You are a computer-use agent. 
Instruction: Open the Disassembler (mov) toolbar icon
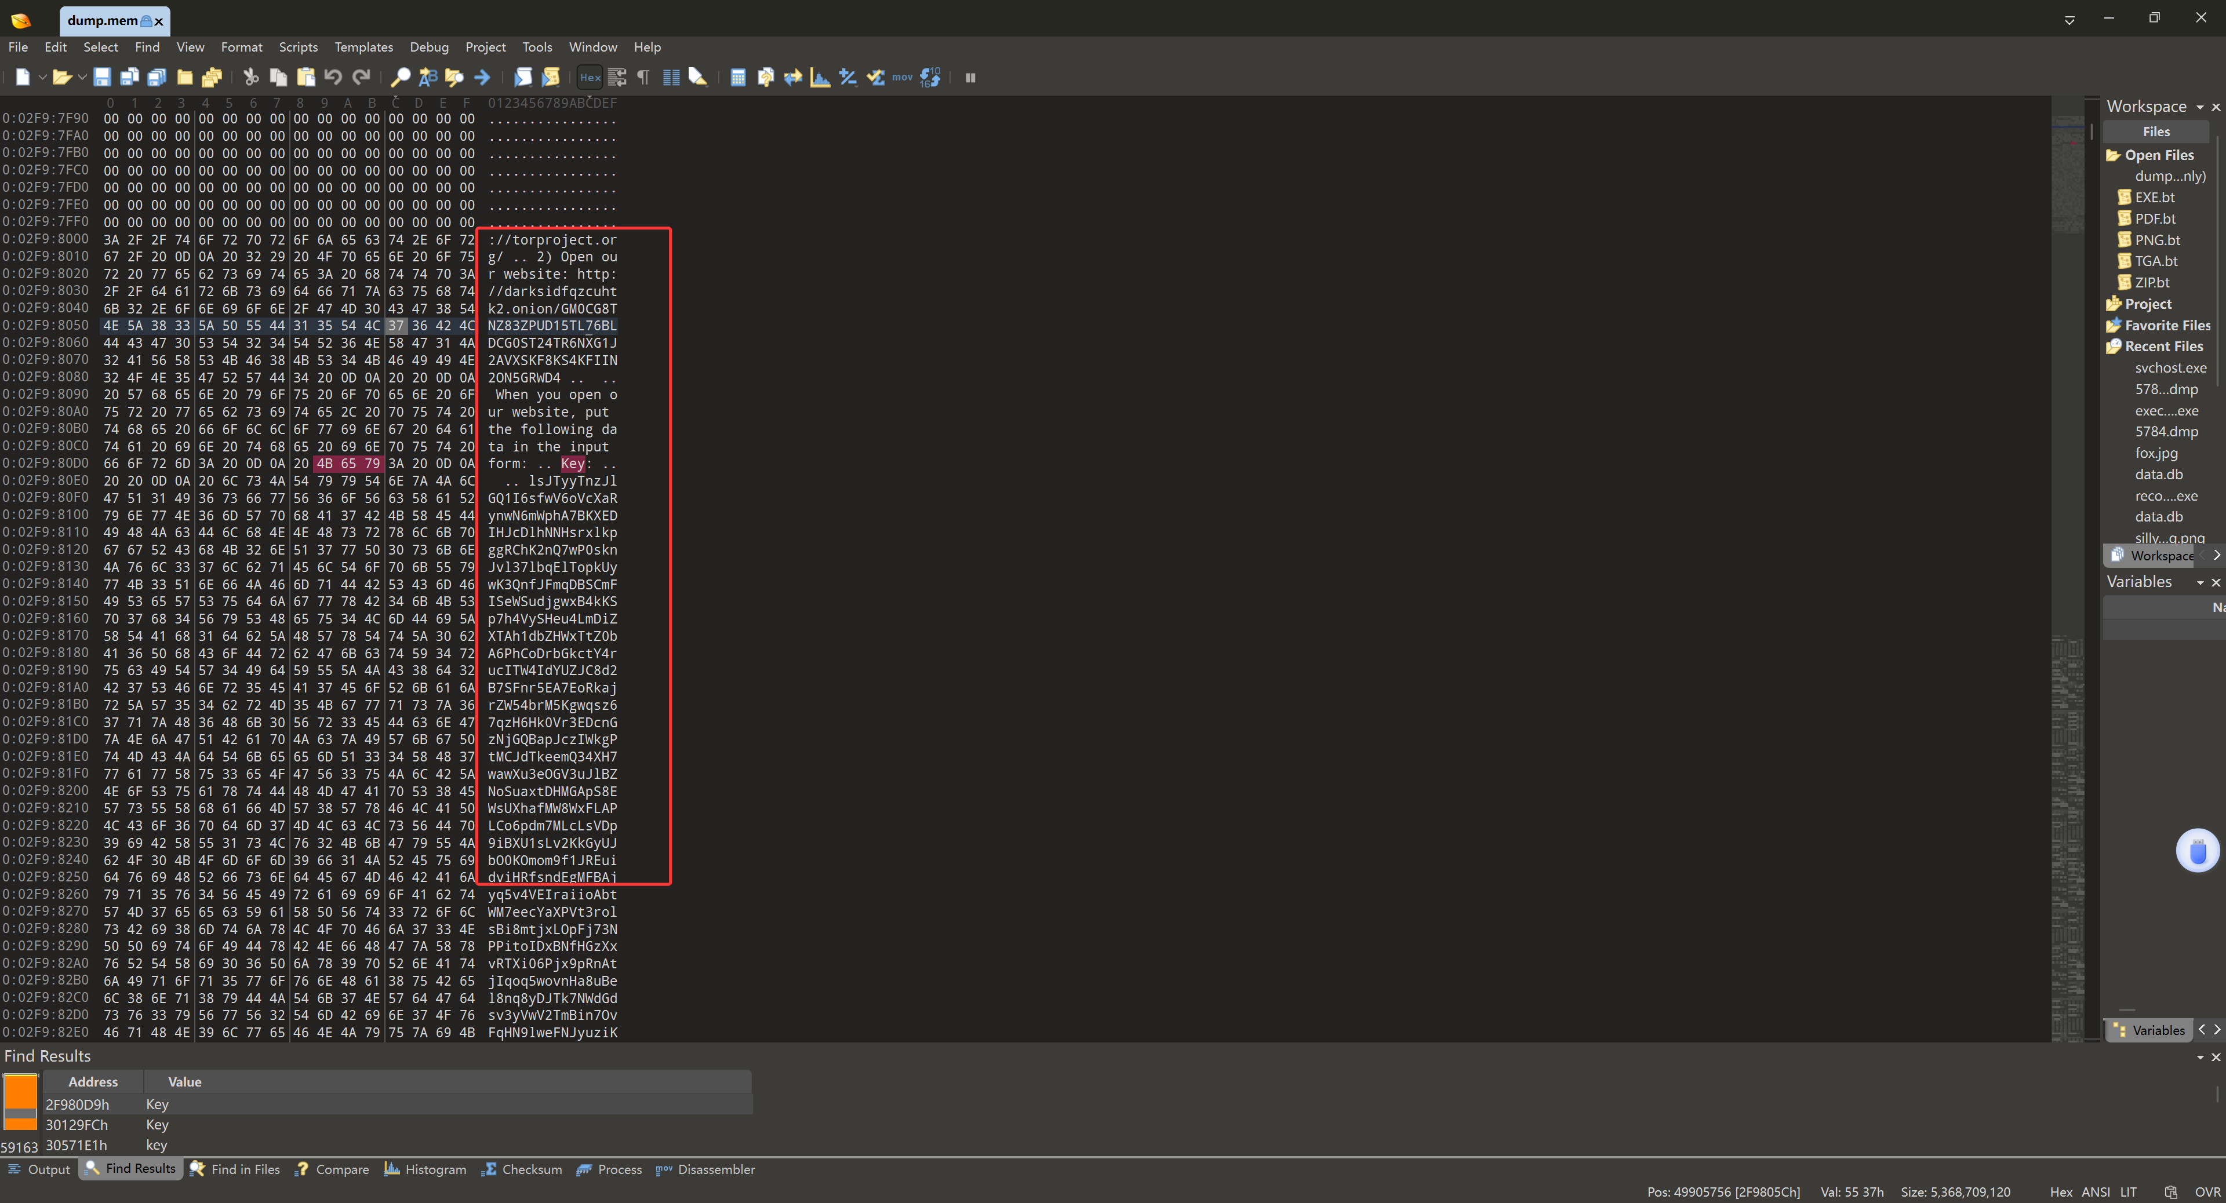coord(902,78)
